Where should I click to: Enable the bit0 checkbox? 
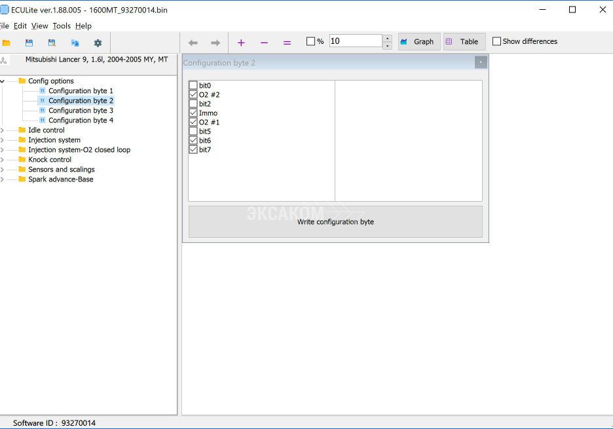coord(193,86)
